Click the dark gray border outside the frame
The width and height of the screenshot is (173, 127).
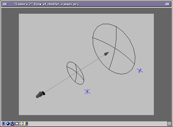point(10,64)
